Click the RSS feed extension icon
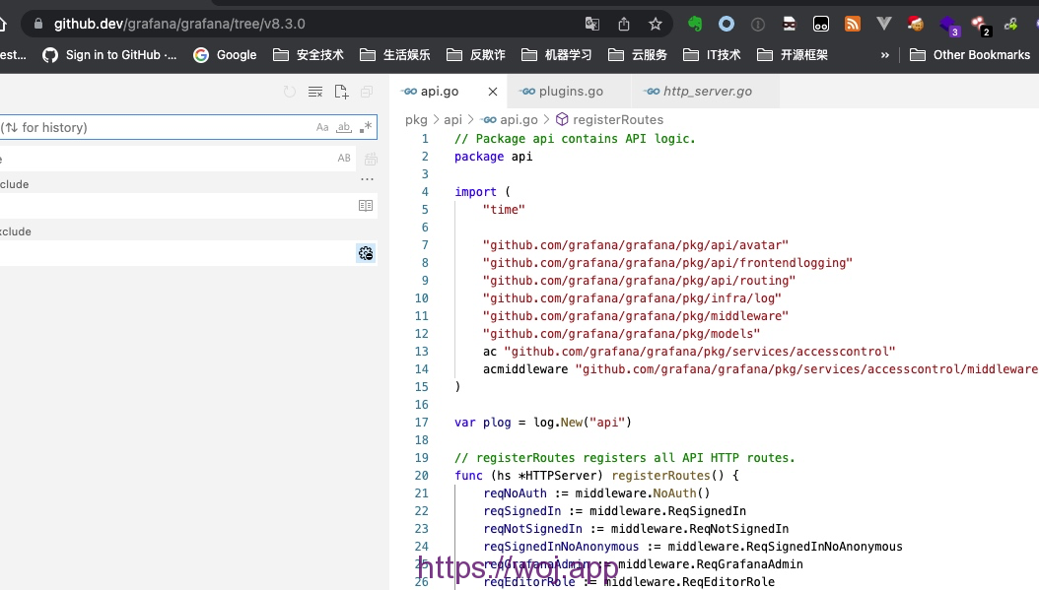This screenshot has width=1039, height=590. pos(853,24)
